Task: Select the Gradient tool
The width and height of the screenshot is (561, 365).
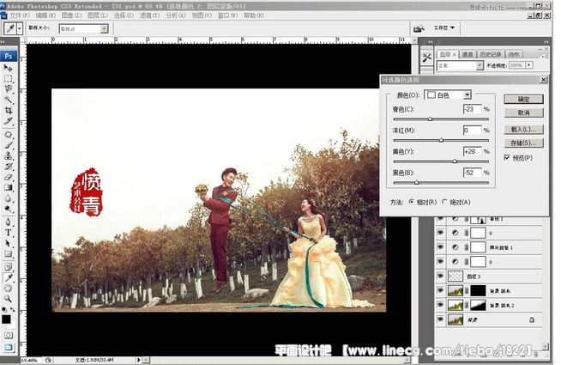Action: (8, 188)
